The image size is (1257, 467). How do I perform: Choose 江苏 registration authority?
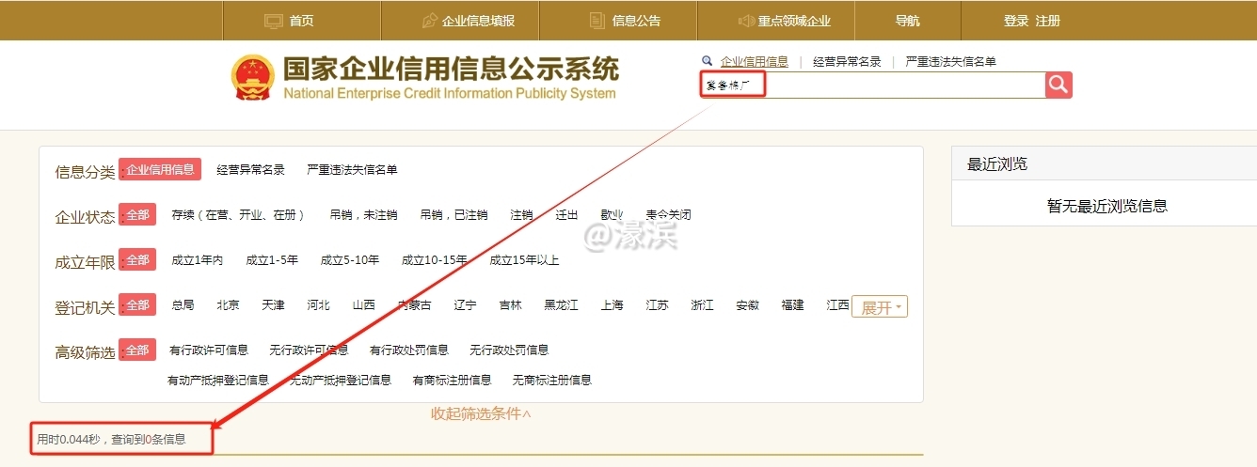click(x=657, y=305)
